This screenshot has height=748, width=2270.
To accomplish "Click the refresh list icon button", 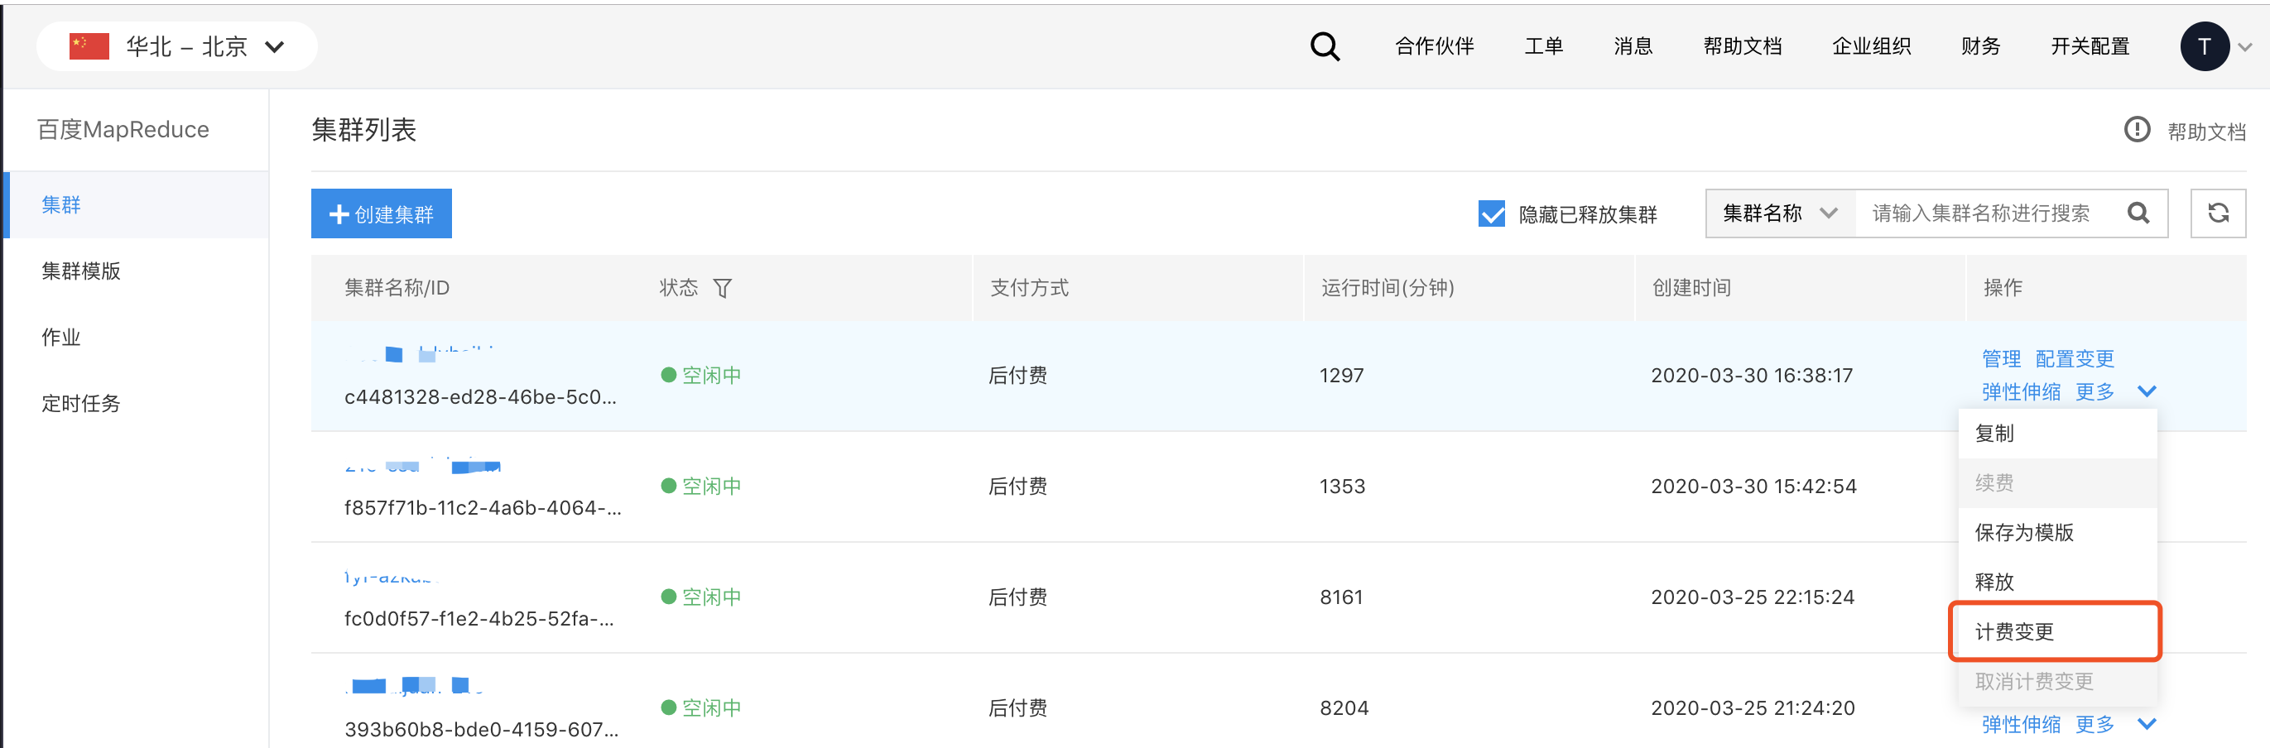I will tap(2218, 213).
